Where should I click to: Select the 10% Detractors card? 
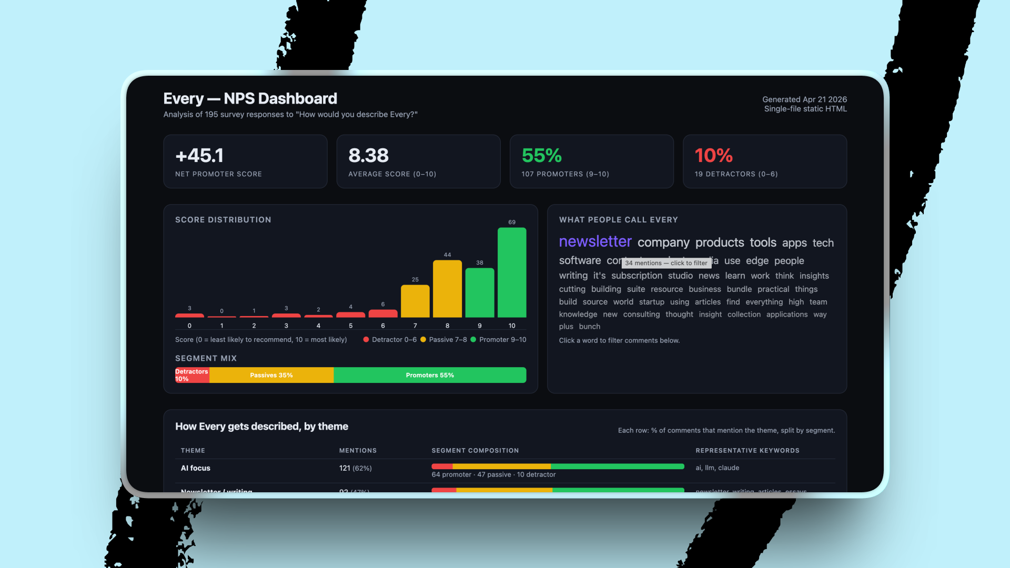click(x=764, y=161)
